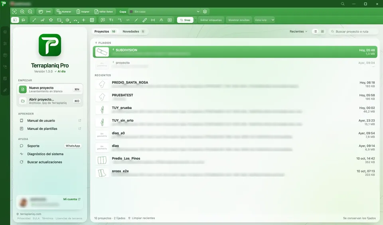
Task: Select the selection pointer tool
Action: point(15,20)
